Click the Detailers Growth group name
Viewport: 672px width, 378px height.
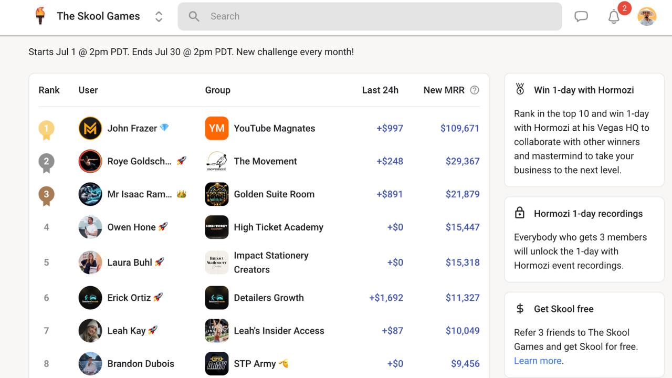point(269,298)
